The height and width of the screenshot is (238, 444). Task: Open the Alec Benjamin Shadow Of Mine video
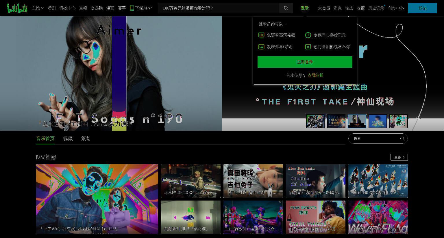coord(316,181)
